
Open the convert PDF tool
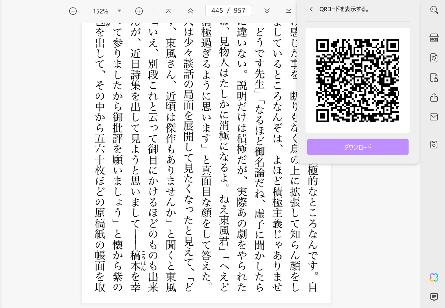(x=434, y=58)
